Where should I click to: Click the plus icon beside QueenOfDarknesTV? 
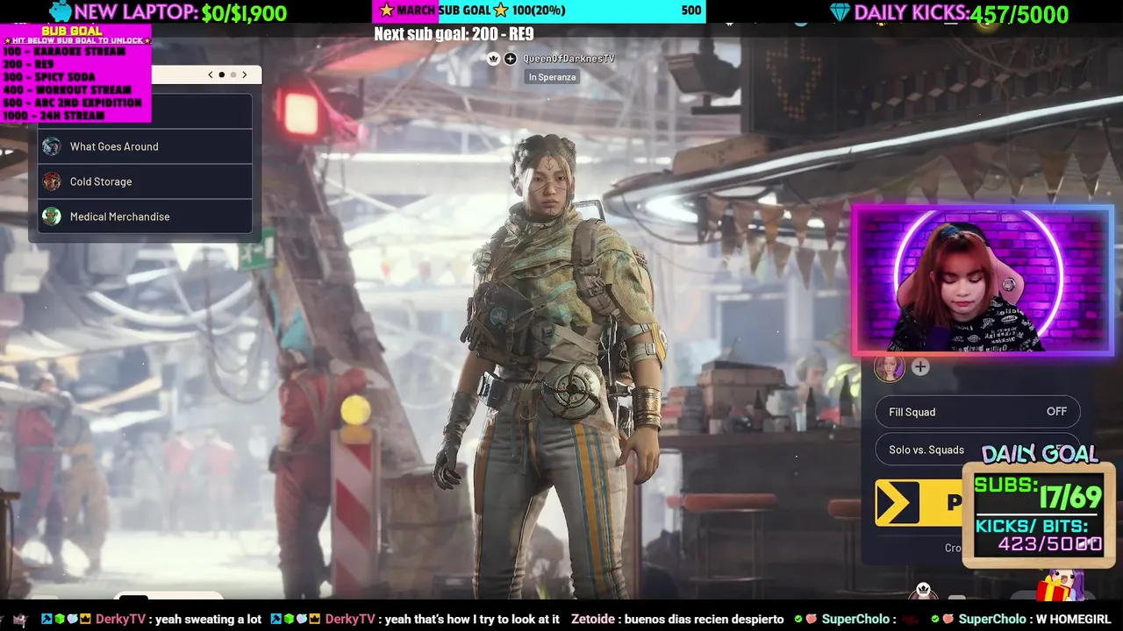(x=510, y=59)
